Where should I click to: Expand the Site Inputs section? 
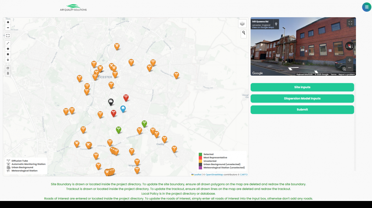(x=302, y=87)
